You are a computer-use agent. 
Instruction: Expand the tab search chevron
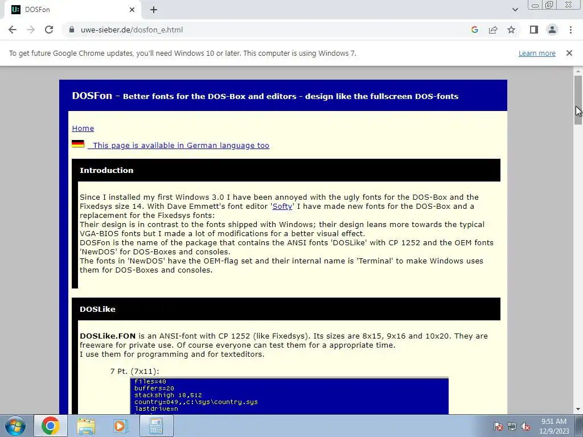(515, 10)
